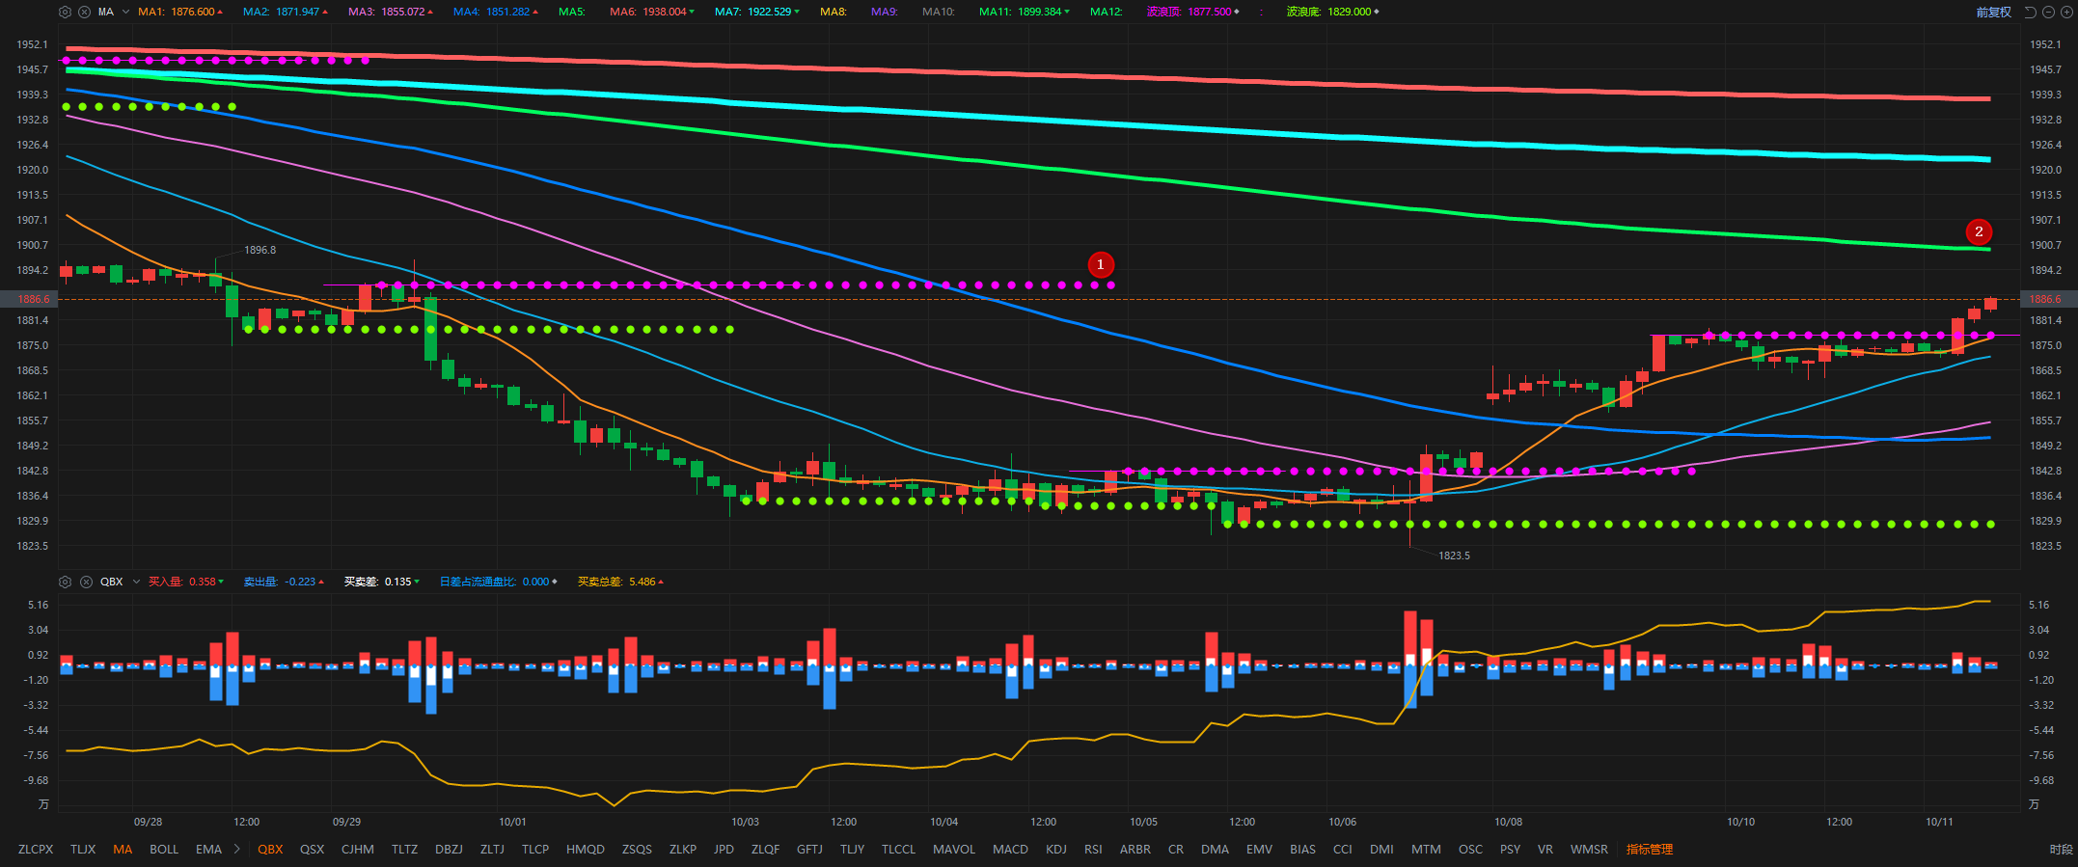Switch sub-chart to JPD
Screen dimensions: 2078x867
click(x=724, y=849)
